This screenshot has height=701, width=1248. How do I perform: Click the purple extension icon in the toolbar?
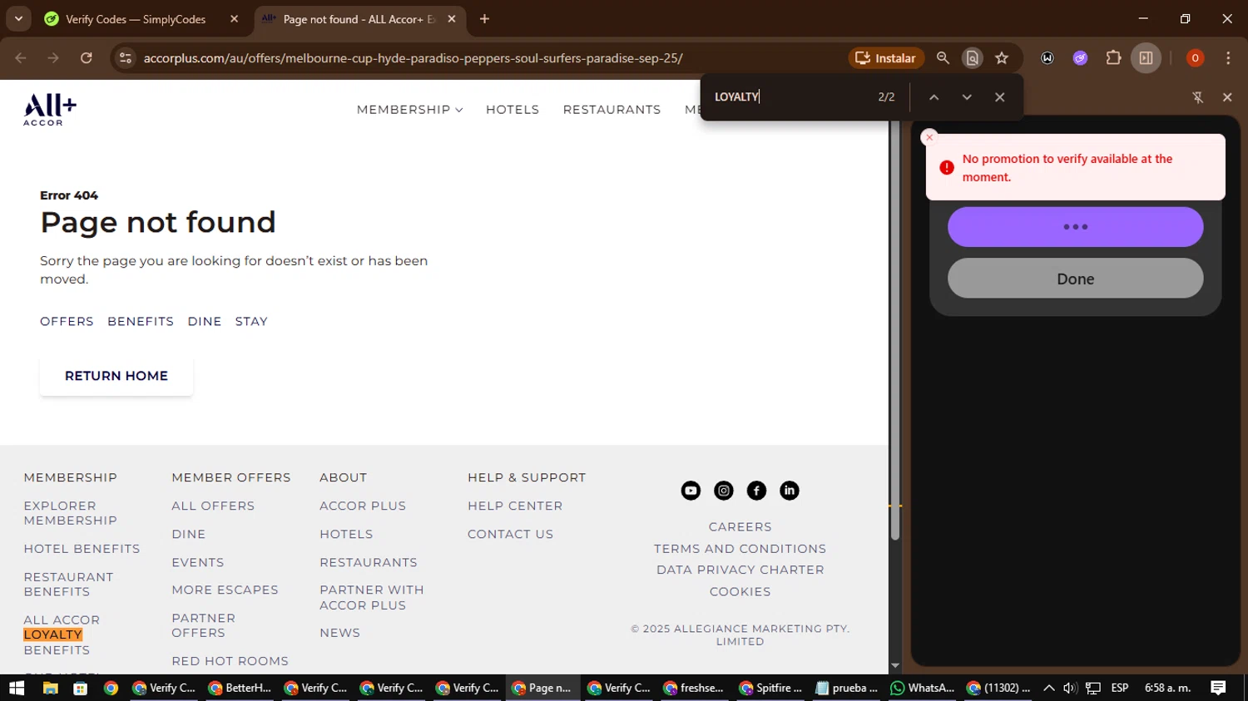click(1080, 58)
